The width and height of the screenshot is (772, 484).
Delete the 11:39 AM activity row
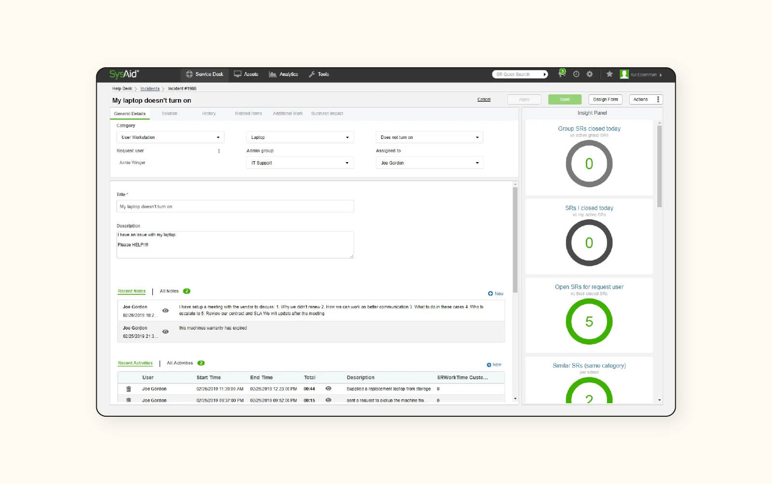(129, 389)
